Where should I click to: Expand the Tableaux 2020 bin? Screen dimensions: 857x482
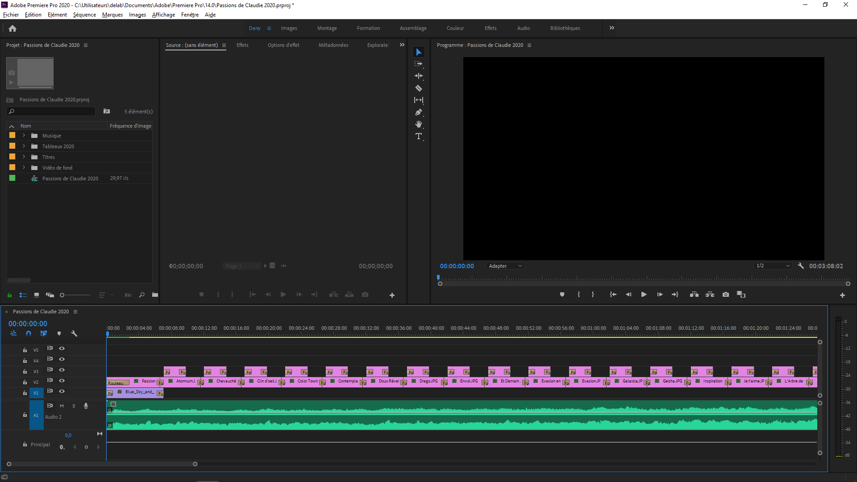coord(24,146)
